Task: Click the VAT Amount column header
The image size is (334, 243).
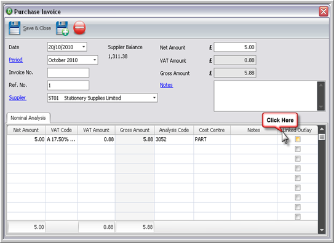Action: (x=97, y=130)
